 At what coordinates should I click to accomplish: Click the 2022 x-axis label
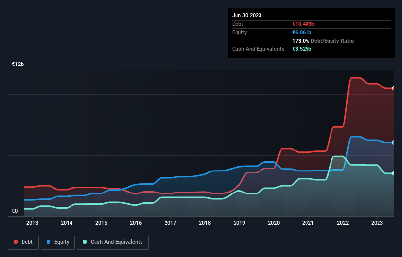coord(343,223)
